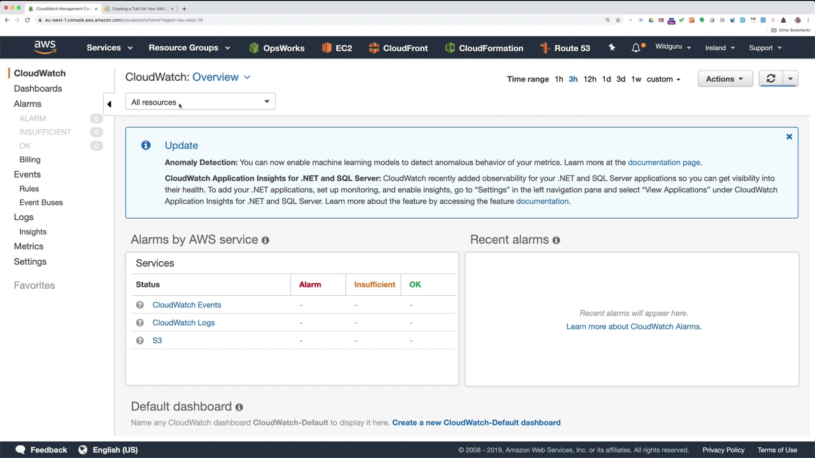815x458 pixels.
Task: Open the custom time range dropdown
Action: coord(663,79)
